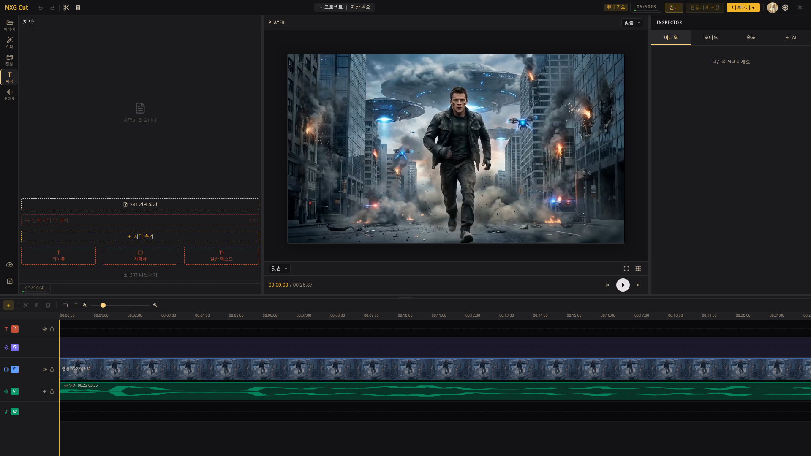Mute the A1 audio track
Image resolution: width=811 pixels, height=456 pixels.
(x=45, y=391)
